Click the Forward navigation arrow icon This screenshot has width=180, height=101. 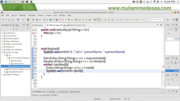click(139, 20)
